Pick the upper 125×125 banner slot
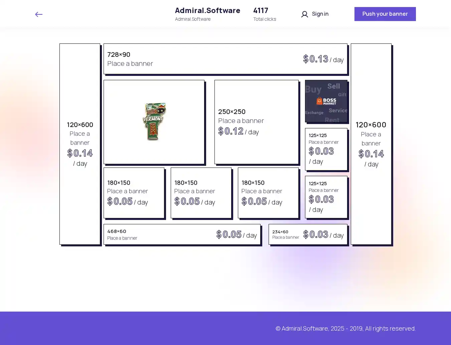 click(326, 149)
